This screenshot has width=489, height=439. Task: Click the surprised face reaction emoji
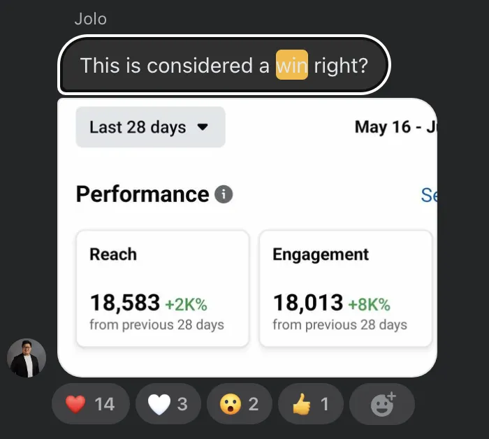pyautogui.click(x=231, y=404)
